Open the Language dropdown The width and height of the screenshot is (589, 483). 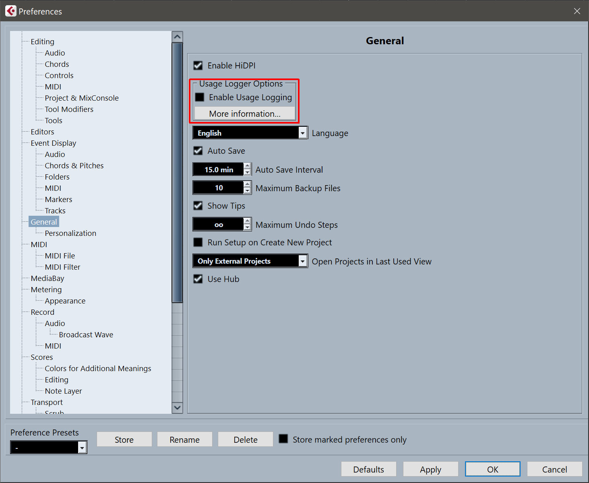click(303, 133)
